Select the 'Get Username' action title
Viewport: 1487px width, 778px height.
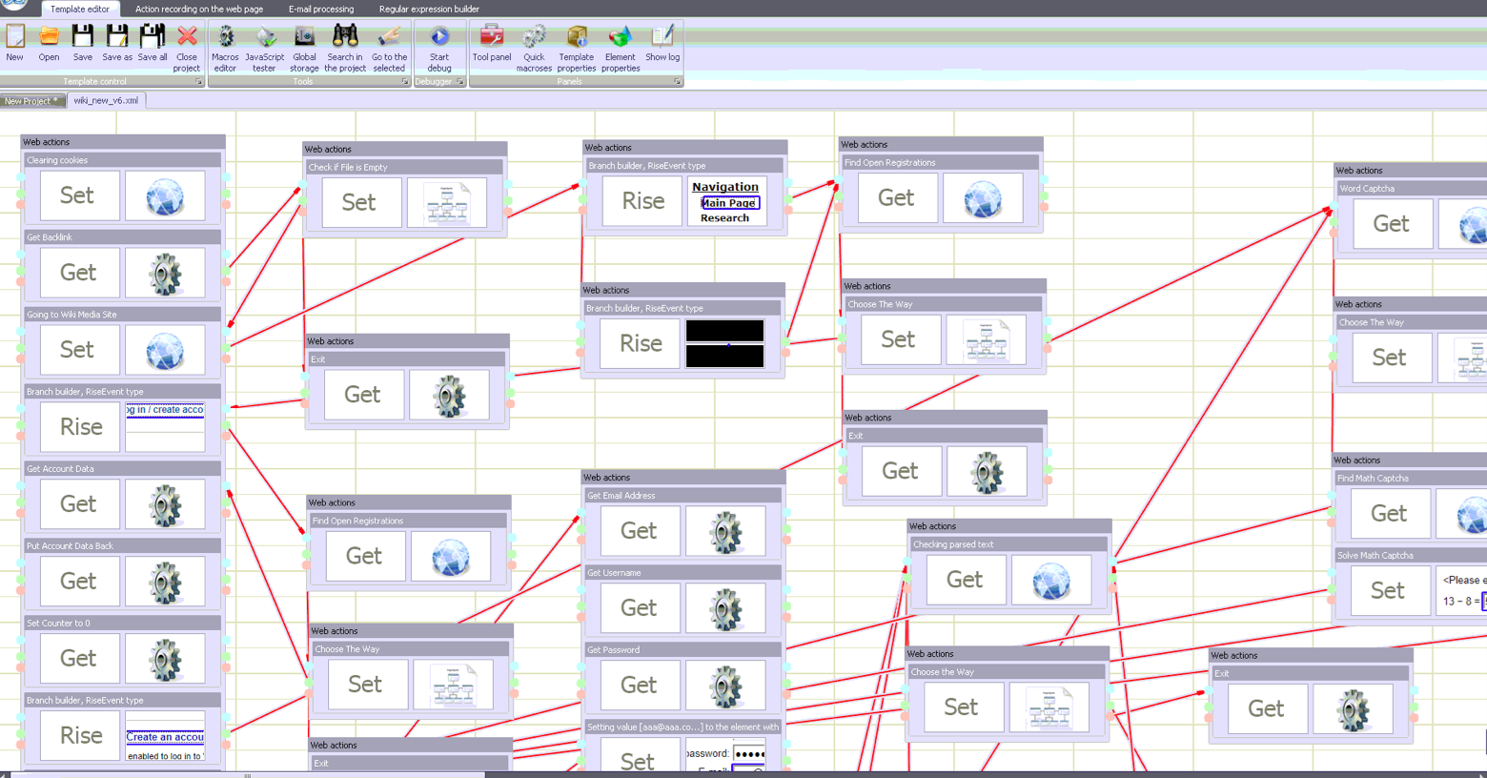pyautogui.click(x=614, y=573)
